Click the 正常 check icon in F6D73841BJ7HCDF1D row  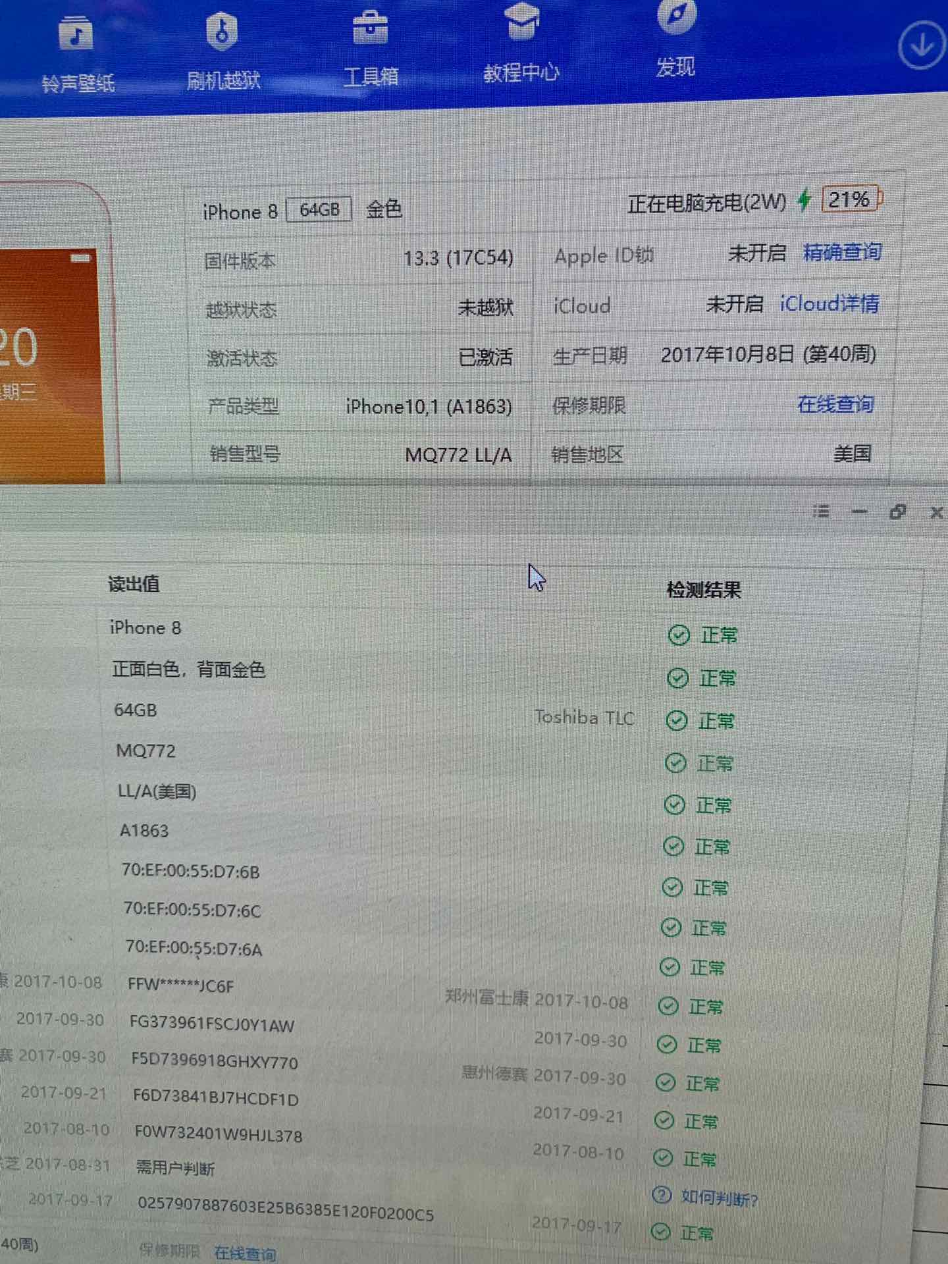(x=664, y=1120)
